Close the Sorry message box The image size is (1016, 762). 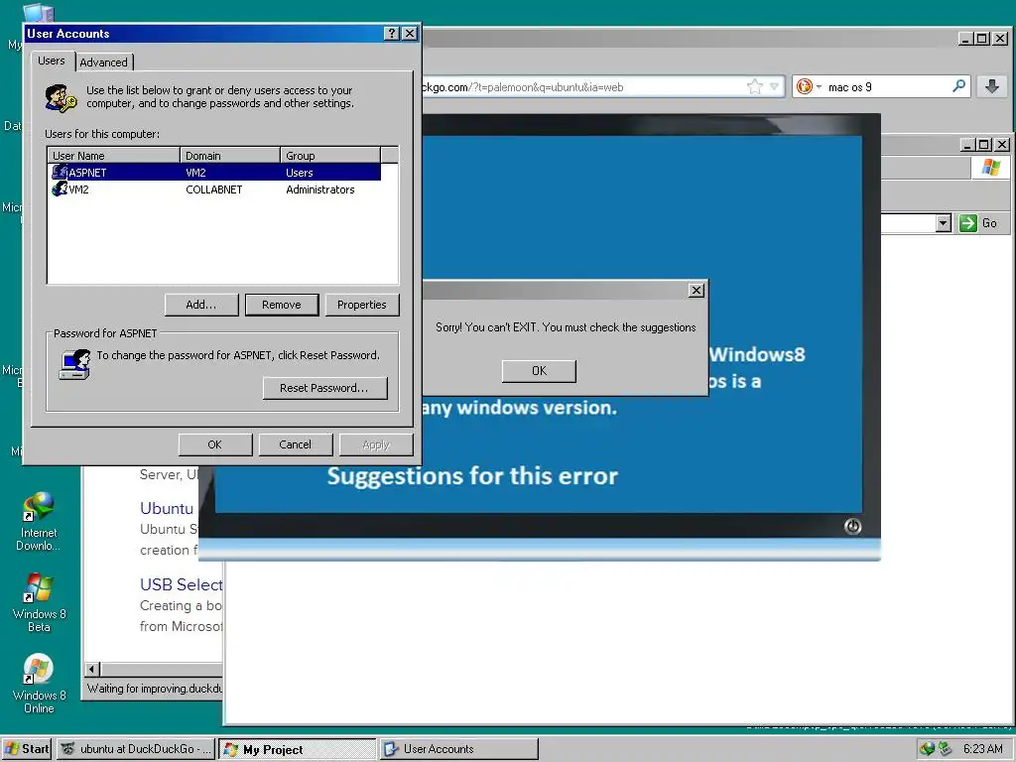pos(696,291)
